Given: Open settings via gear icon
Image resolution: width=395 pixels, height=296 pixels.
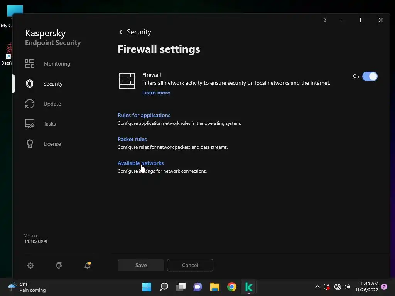Looking at the screenshot, I should pyautogui.click(x=30, y=265).
